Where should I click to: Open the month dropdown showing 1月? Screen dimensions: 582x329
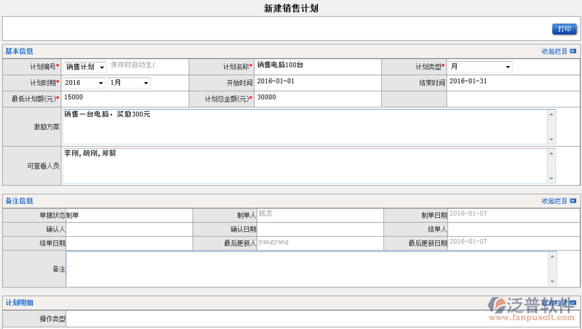coord(129,83)
